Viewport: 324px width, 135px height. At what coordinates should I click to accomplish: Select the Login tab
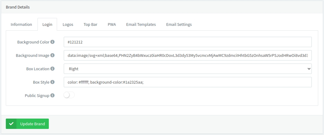tap(47, 24)
